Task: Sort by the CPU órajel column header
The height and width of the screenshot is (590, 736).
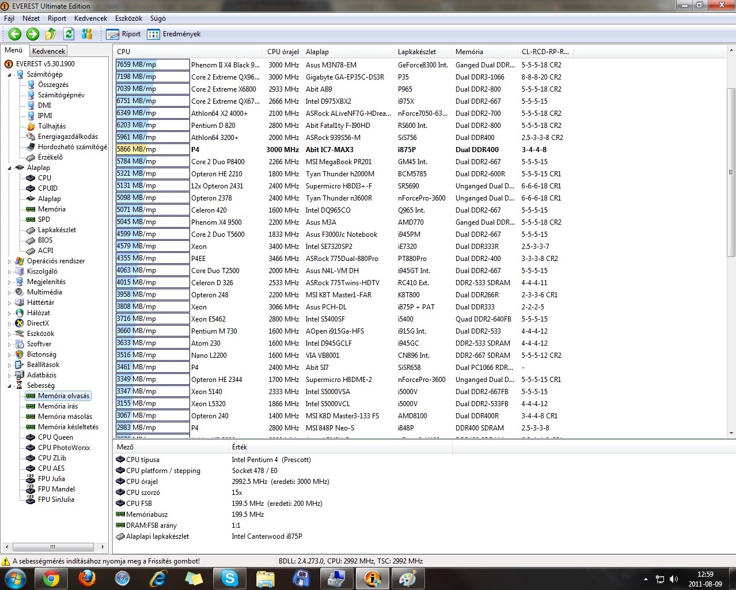Action: [283, 51]
